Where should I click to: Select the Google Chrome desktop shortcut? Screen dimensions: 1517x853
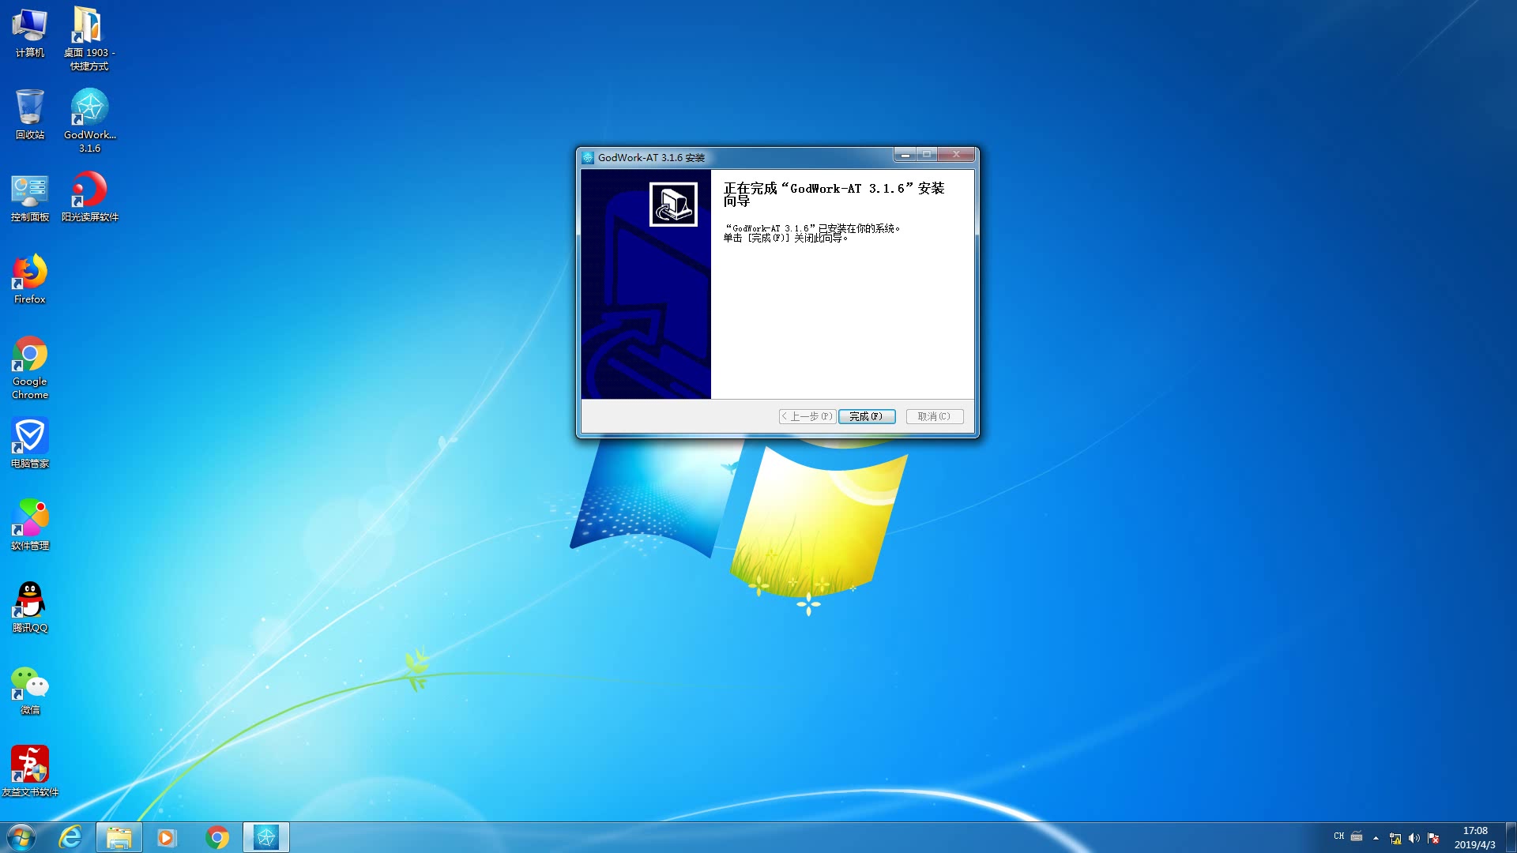30,368
